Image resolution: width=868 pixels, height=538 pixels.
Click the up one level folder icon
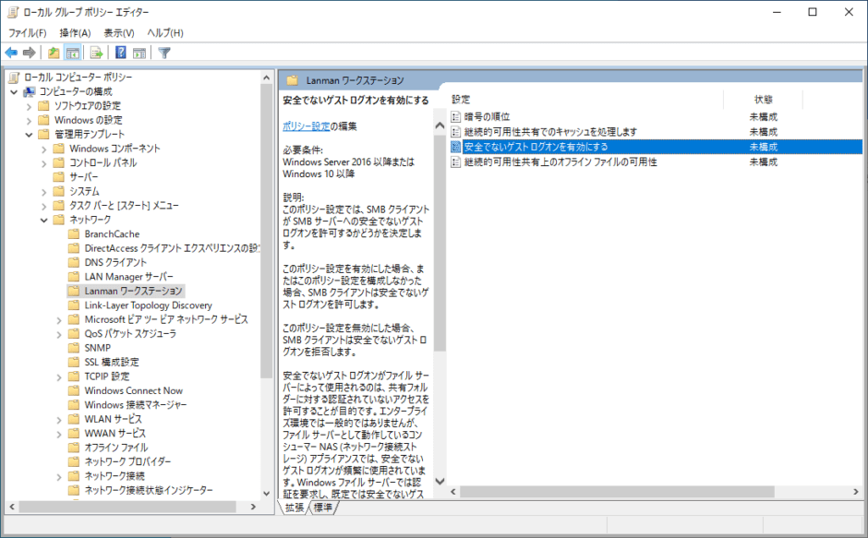coord(54,53)
